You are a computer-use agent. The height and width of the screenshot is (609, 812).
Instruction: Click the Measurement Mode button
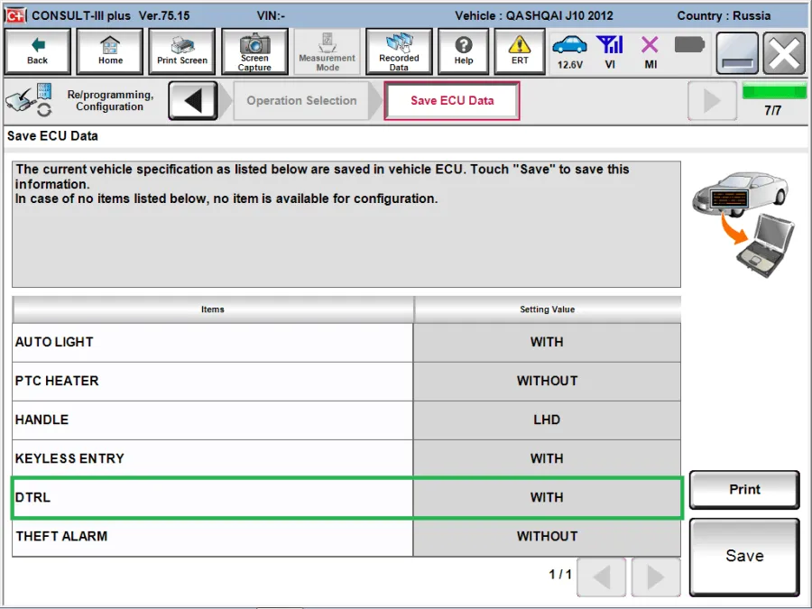(x=327, y=51)
